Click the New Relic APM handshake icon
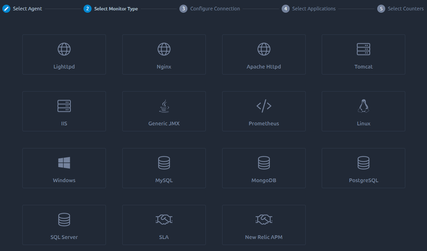Image resolution: width=427 pixels, height=251 pixels. click(264, 220)
